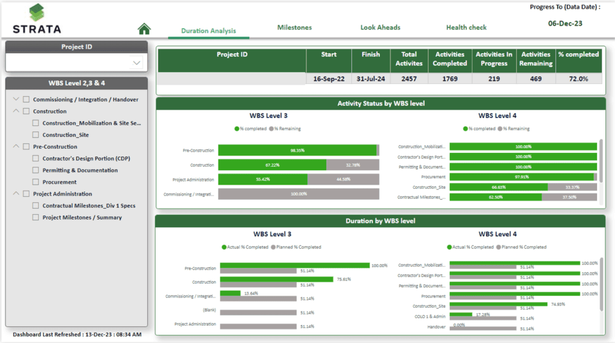Viewport: 615px width, 343px height.
Task: Collapse the Pre-Construction tree node
Action: click(16, 146)
